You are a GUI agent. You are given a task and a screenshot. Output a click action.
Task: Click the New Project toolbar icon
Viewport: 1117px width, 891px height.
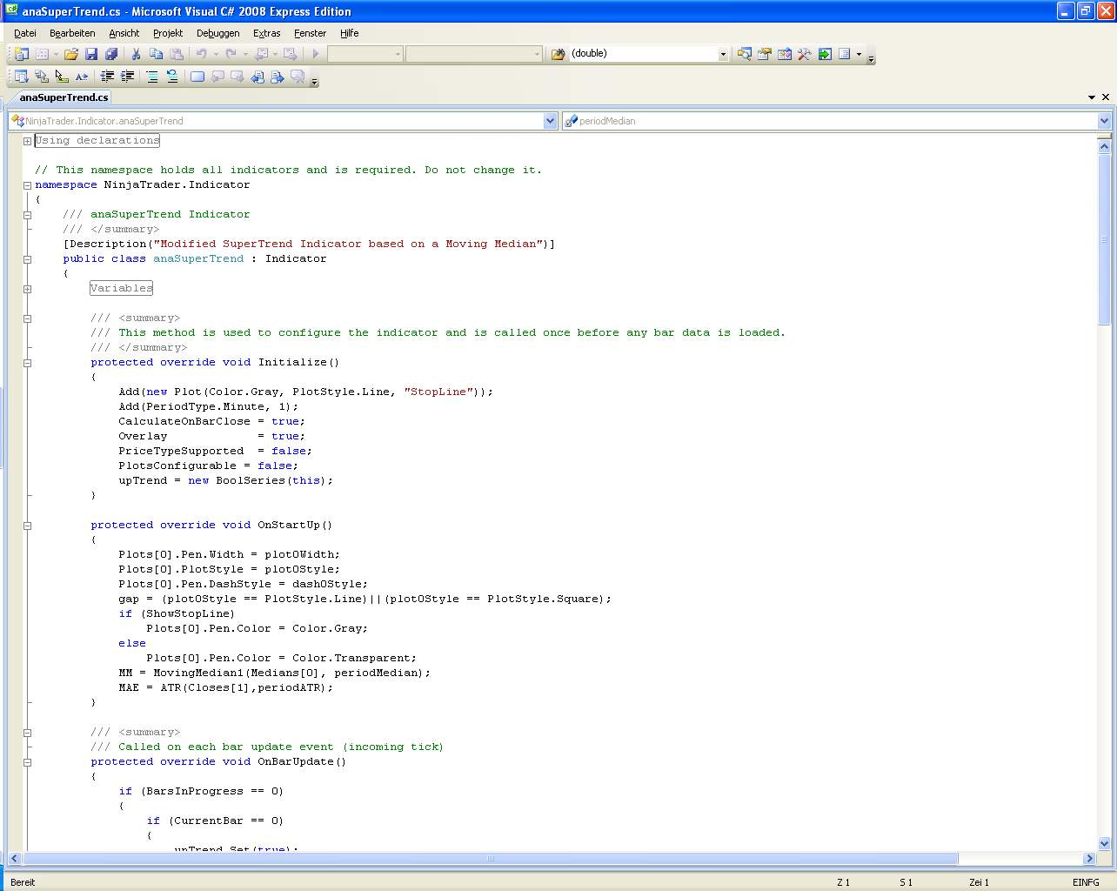tap(22, 54)
